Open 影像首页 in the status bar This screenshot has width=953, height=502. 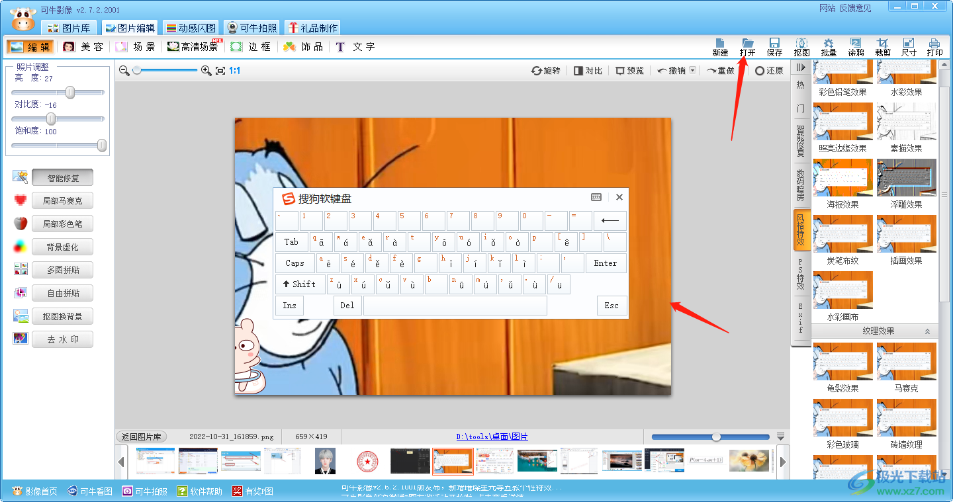pos(34,491)
